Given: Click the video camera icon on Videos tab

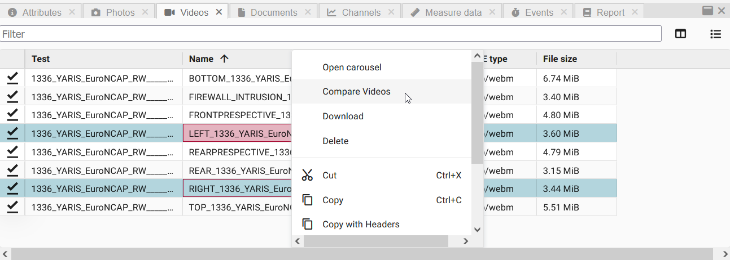Looking at the screenshot, I should [170, 12].
